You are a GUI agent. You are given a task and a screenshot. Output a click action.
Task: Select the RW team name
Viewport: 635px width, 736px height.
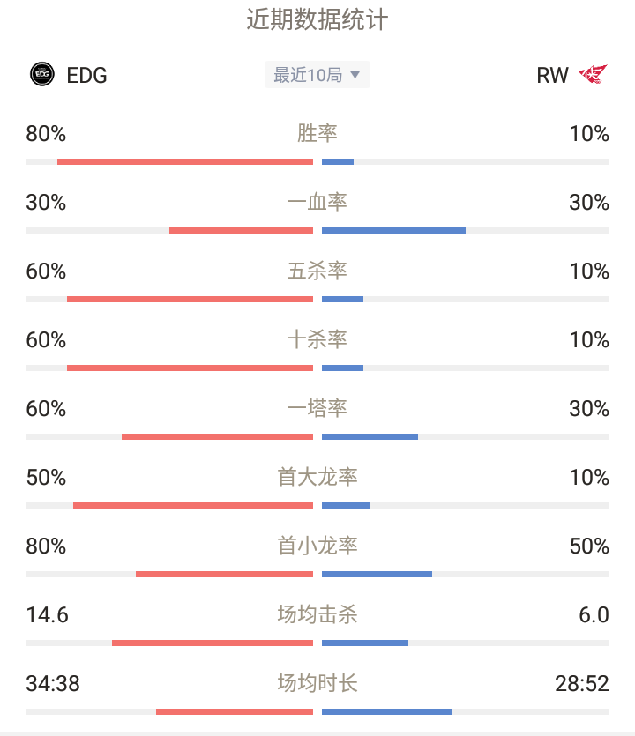[552, 75]
